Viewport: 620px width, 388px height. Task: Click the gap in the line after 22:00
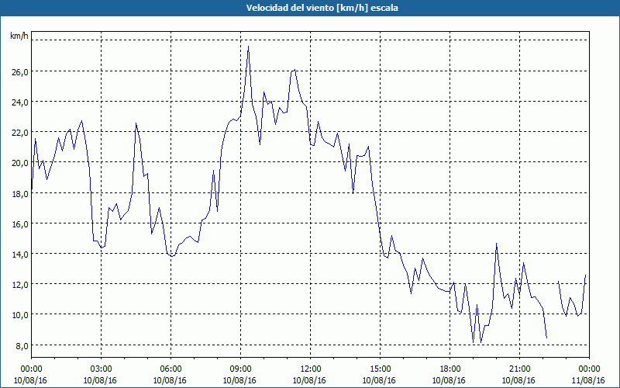pos(553,309)
